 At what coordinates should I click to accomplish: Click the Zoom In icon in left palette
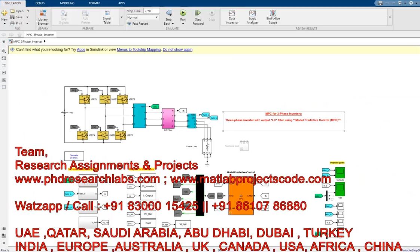[x=4, y=51]
